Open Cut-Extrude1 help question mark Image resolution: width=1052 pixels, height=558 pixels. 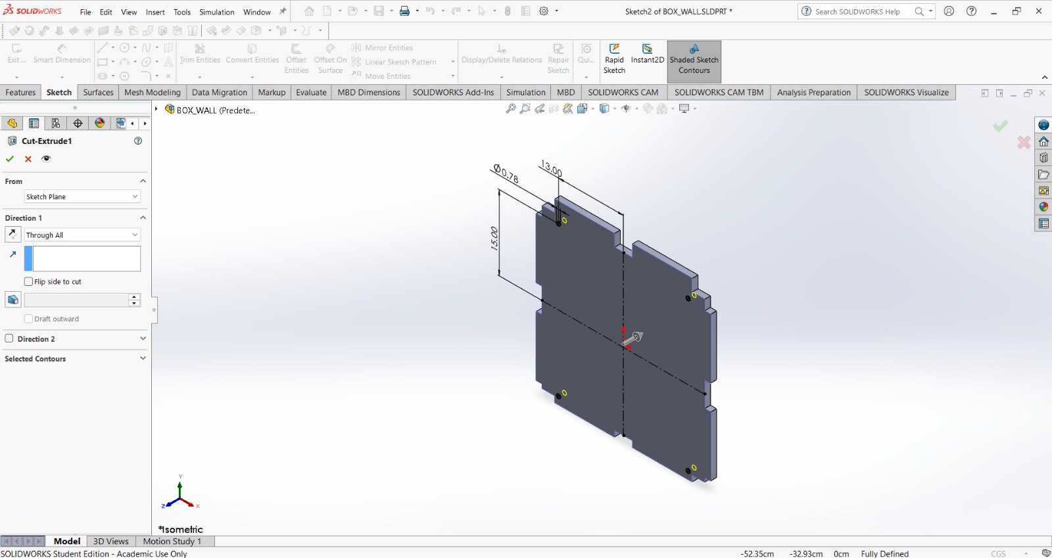(138, 141)
